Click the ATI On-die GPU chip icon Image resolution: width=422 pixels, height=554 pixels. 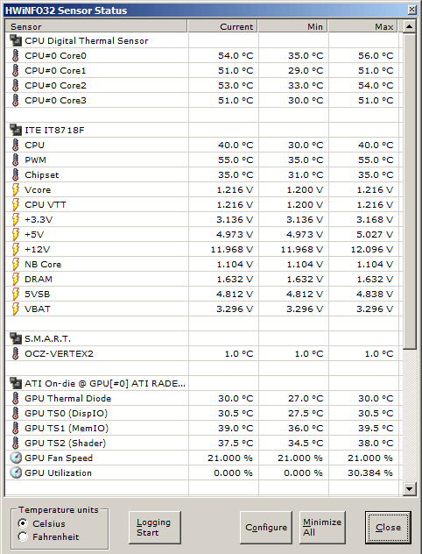pyautogui.click(x=16, y=383)
